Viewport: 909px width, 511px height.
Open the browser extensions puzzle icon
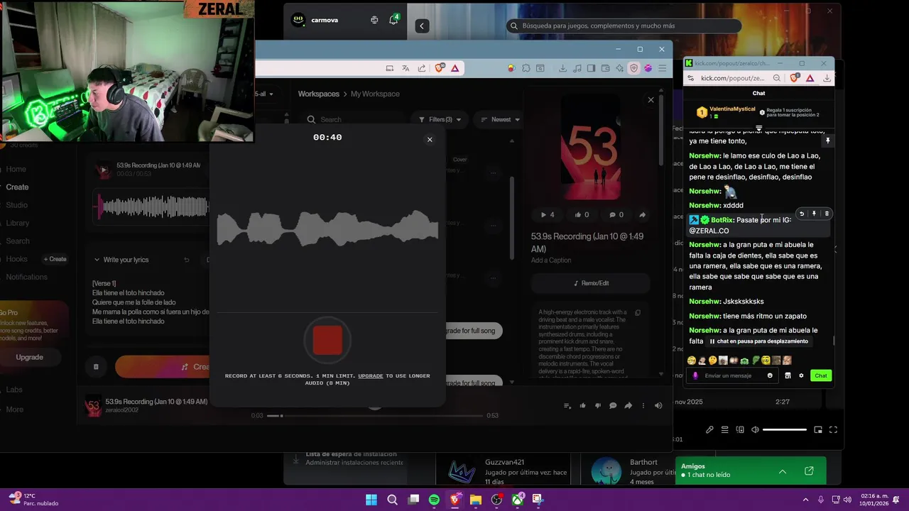coord(526,68)
